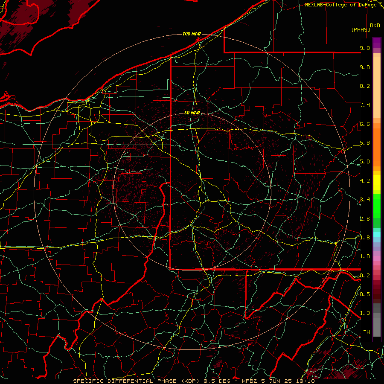Click the pink color bar segment
The height and width of the screenshot is (384, 384).
pos(377,259)
